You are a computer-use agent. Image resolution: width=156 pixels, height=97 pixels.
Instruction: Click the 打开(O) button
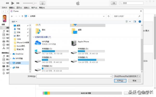click(x=120, y=81)
